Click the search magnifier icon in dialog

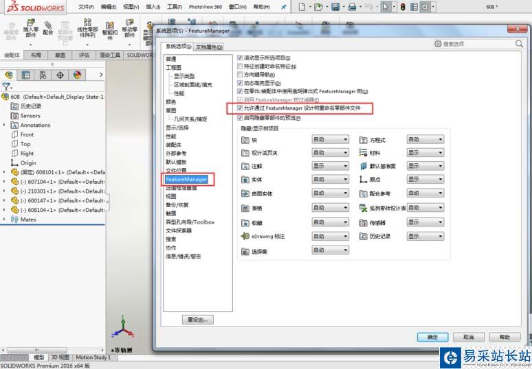click(x=519, y=44)
